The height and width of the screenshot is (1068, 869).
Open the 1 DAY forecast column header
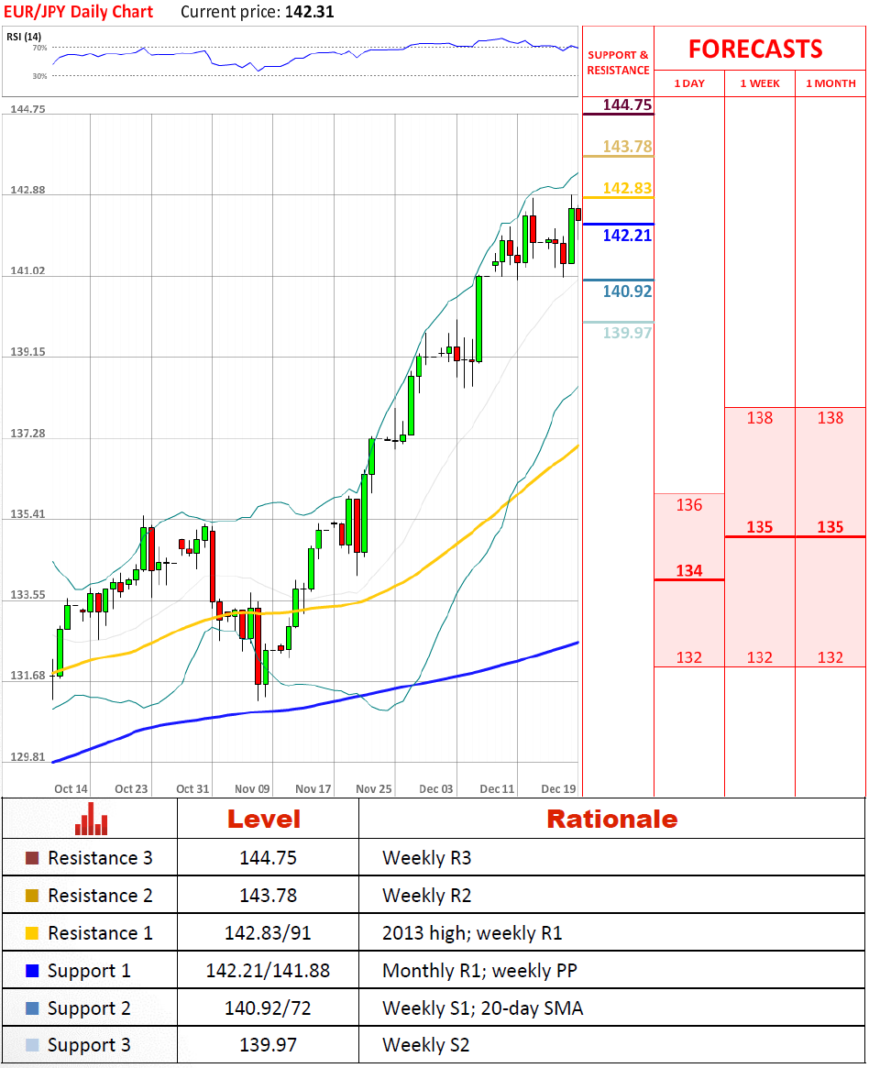coord(689,83)
